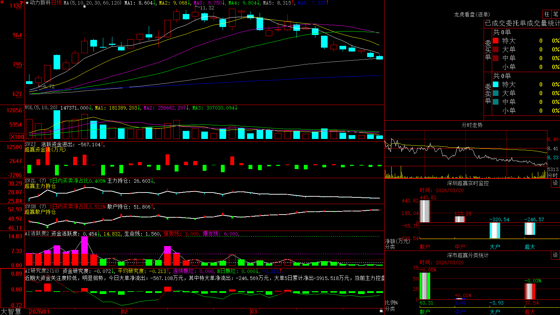Click the -246.57 超大 net amount bar

(x=530, y=229)
